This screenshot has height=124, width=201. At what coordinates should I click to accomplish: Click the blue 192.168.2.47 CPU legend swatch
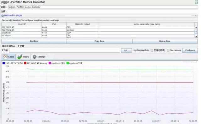coord(3,63)
